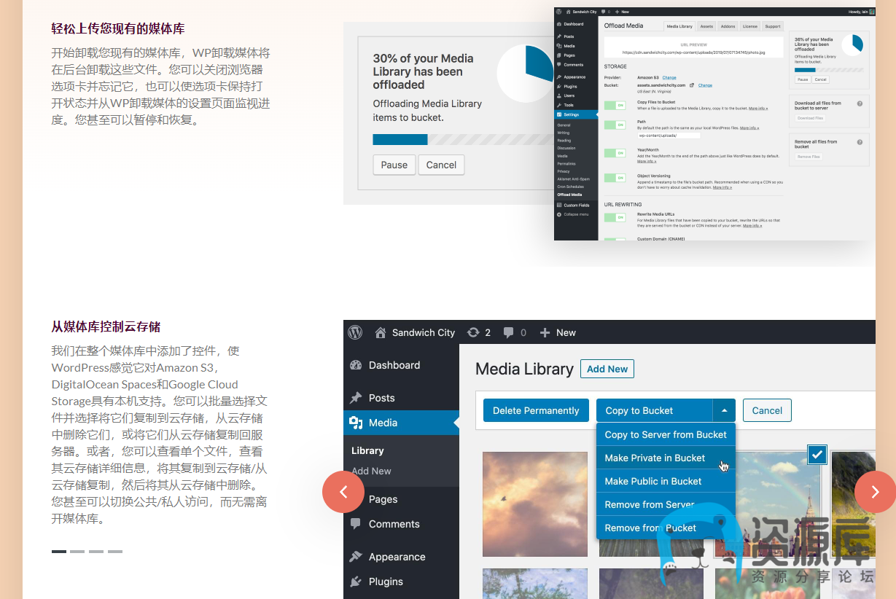Viewport: 896px width, 599px height.
Task: Expand the Copy to Bucket dropdown arrow
Action: click(724, 410)
